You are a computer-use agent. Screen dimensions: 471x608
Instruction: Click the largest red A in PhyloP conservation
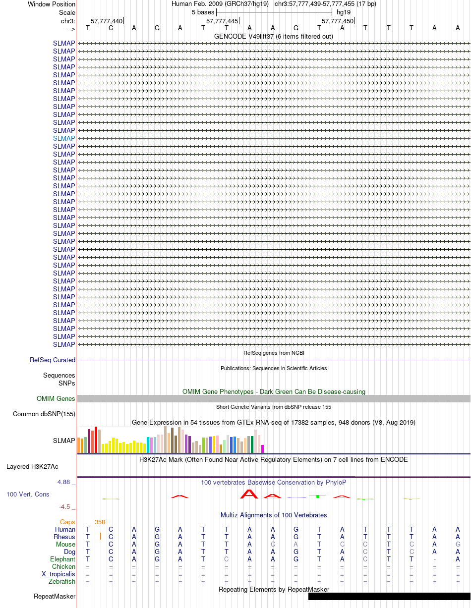pos(249,494)
